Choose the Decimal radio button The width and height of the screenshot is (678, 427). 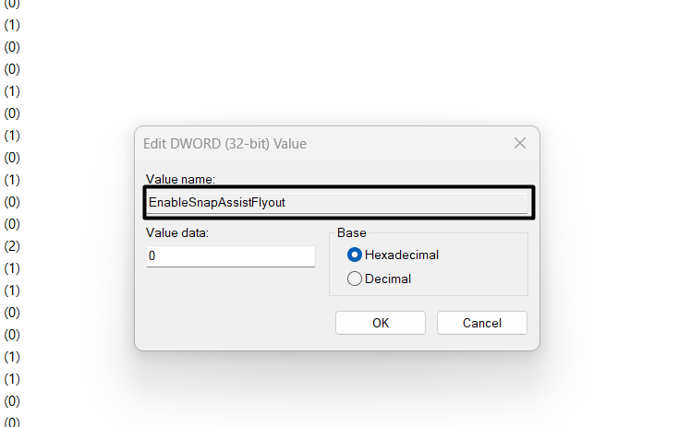click(355, 279)
